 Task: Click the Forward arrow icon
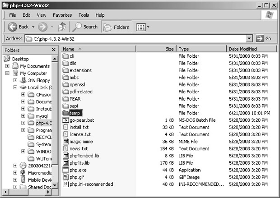[43, 27]
